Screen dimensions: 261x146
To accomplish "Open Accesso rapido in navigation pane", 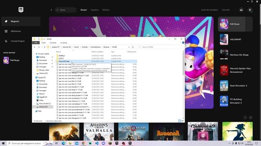I will [x=44, y=54].
